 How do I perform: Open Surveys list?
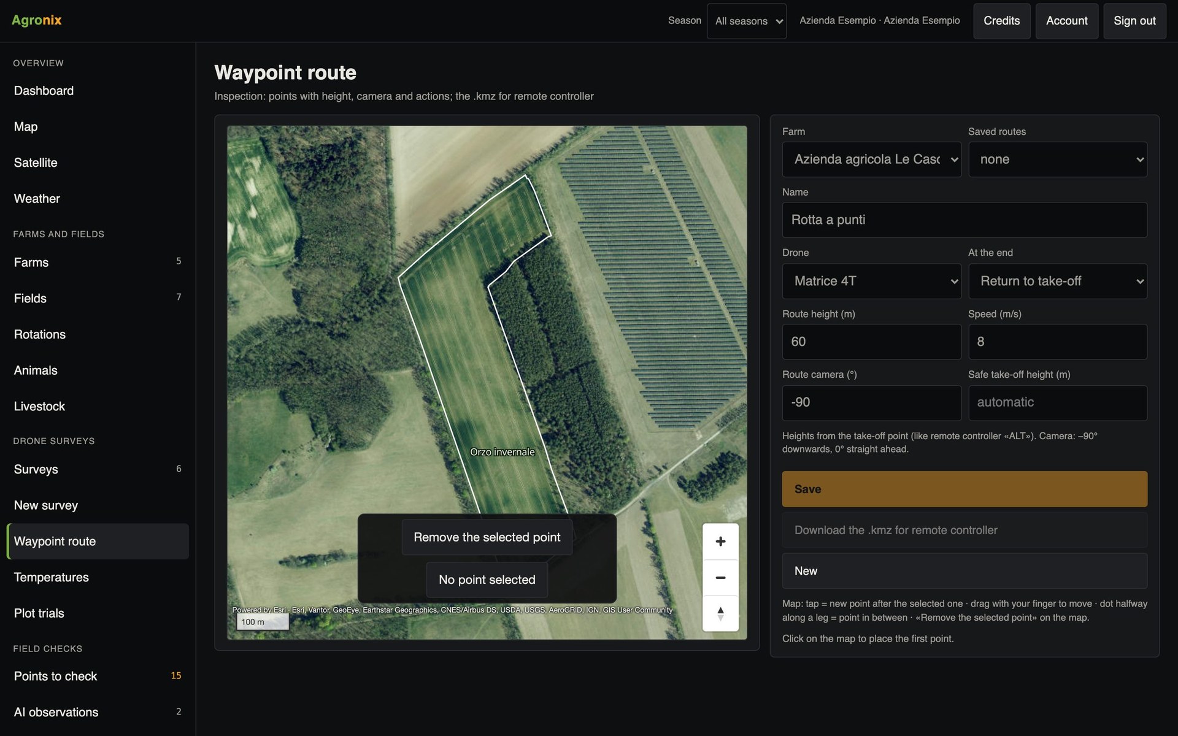(98, 469)
